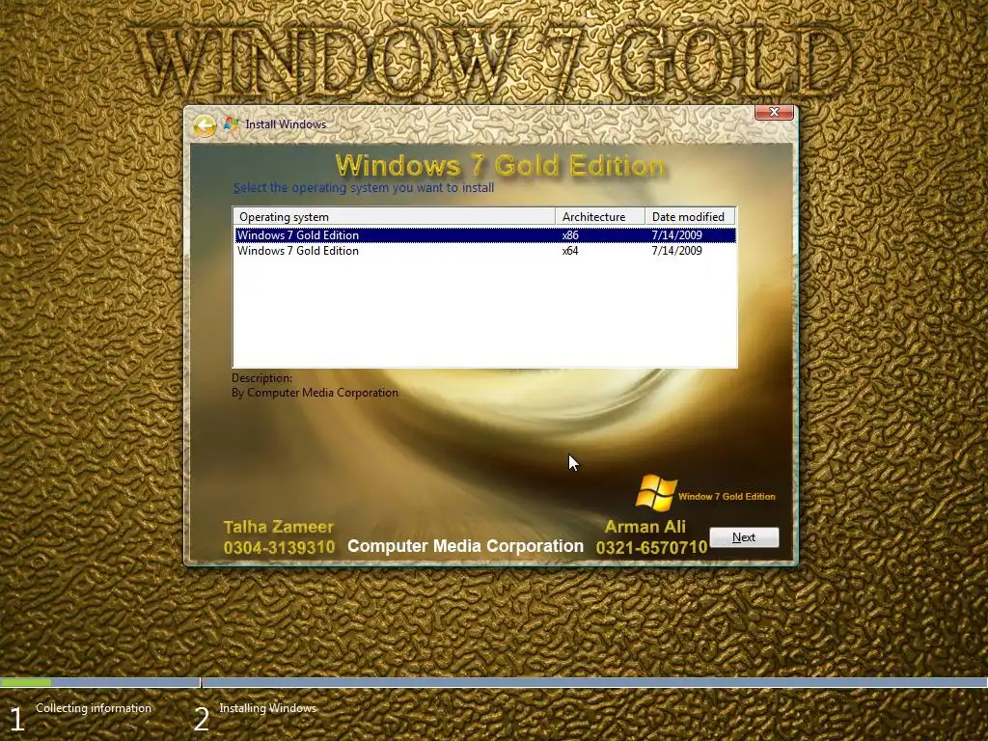This screenshot has height=741, width=988.
Task: Select the x64 Windows 7 Gold Edition row
Action: point(485,251)
